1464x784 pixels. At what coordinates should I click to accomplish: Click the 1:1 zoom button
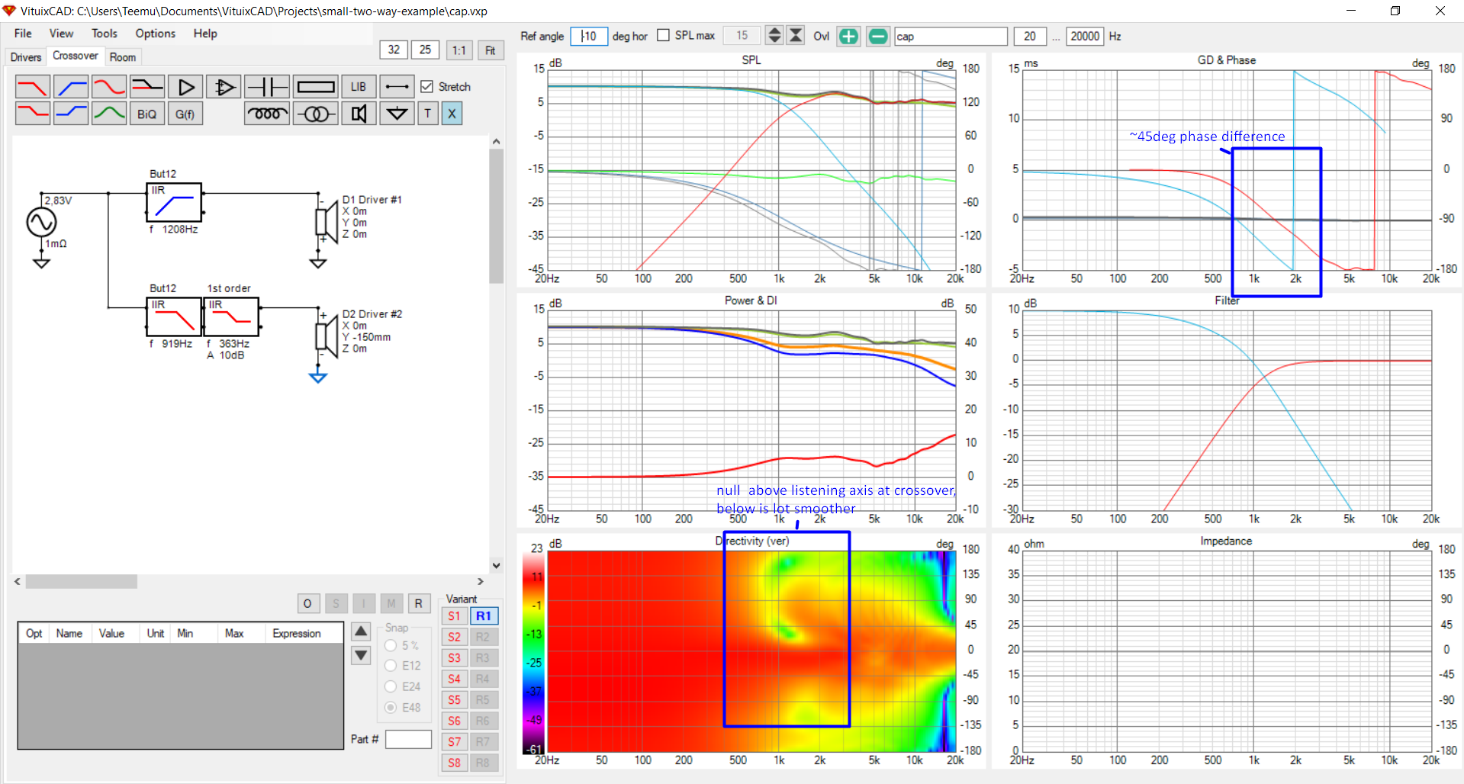point(459,50)
